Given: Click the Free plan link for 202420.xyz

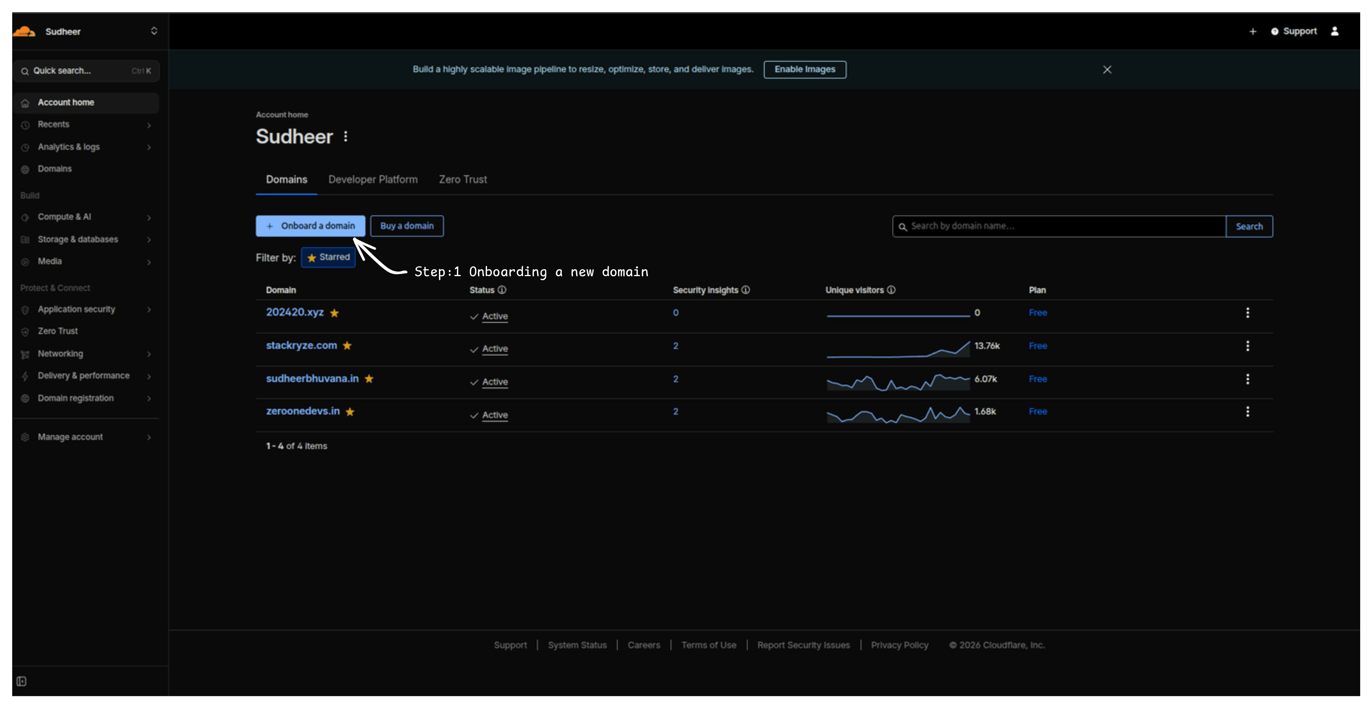Looking at the screenshot, I should pos(1038,313).
